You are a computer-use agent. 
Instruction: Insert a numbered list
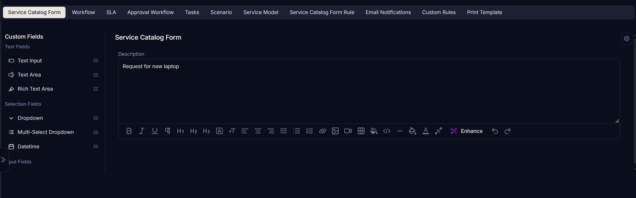point(309,131)
